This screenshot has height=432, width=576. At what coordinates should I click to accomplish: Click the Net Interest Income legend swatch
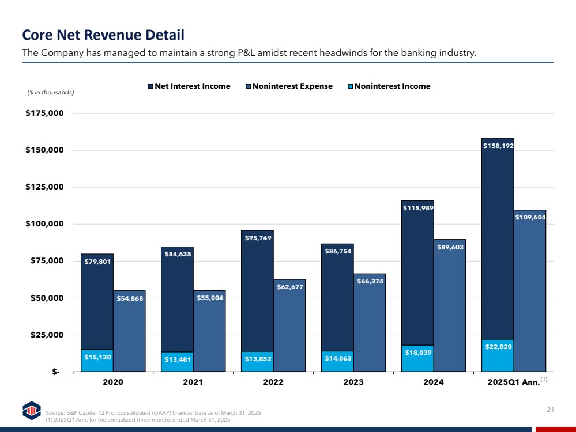pyautogui.click(x=150, y=86)
